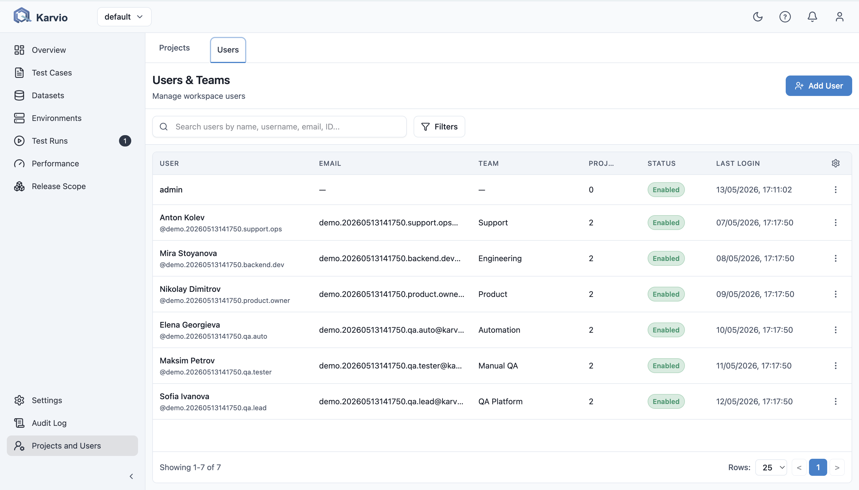Open the Filters button
Screen dimensions: 859x490
[x=439, y=127]
